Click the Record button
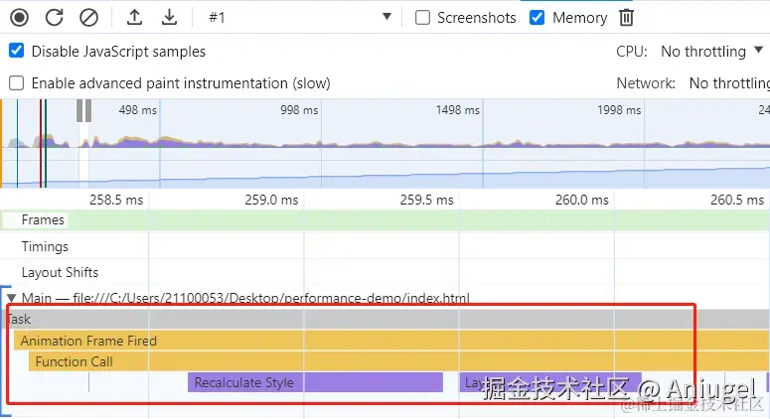This screenshot has width=770, height=419. pyautogui.click(x=20, y=17)
